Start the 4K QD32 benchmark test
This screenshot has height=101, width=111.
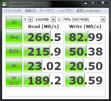[x=14, y=80]
